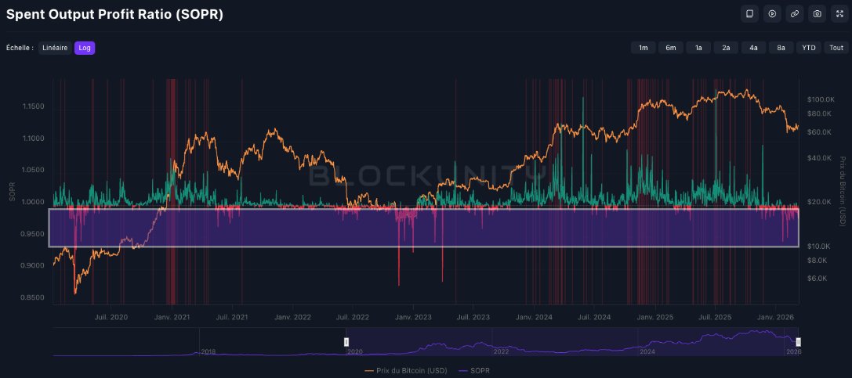
Task: Toggle Prix du Bitcoin (USD) legend series
Action: (406, 370)
